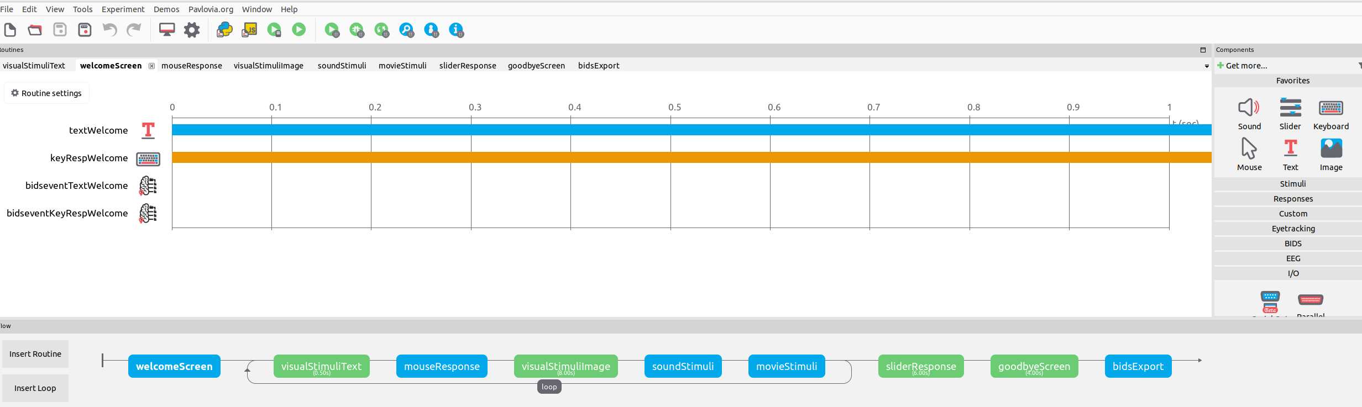
Task: Open the Tools menu
Action: (83, 9)
